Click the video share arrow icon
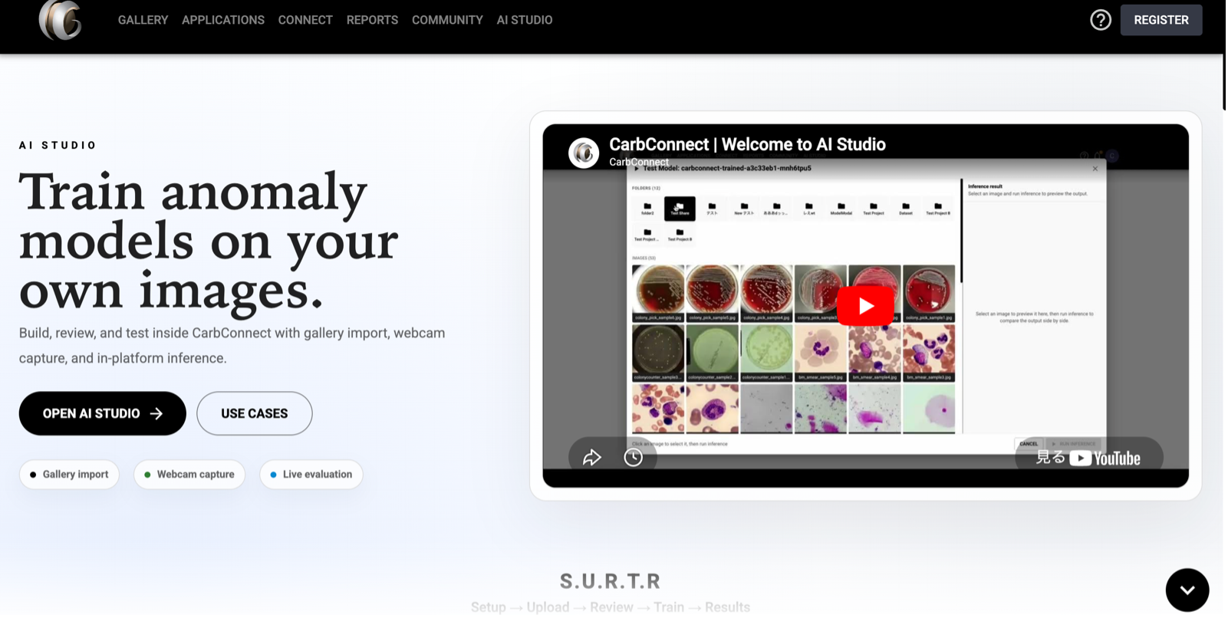This screenshot has height=618, width=1228. coord(593,459)
